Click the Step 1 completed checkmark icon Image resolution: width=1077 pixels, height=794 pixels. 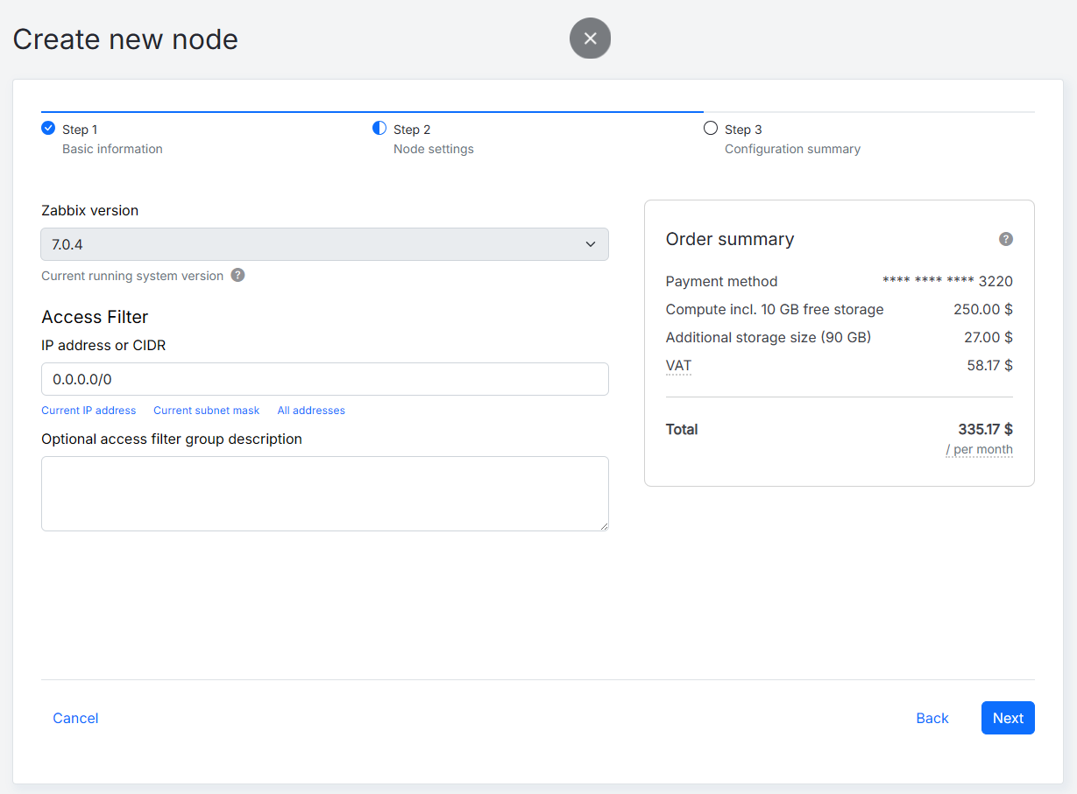(48, 128)
